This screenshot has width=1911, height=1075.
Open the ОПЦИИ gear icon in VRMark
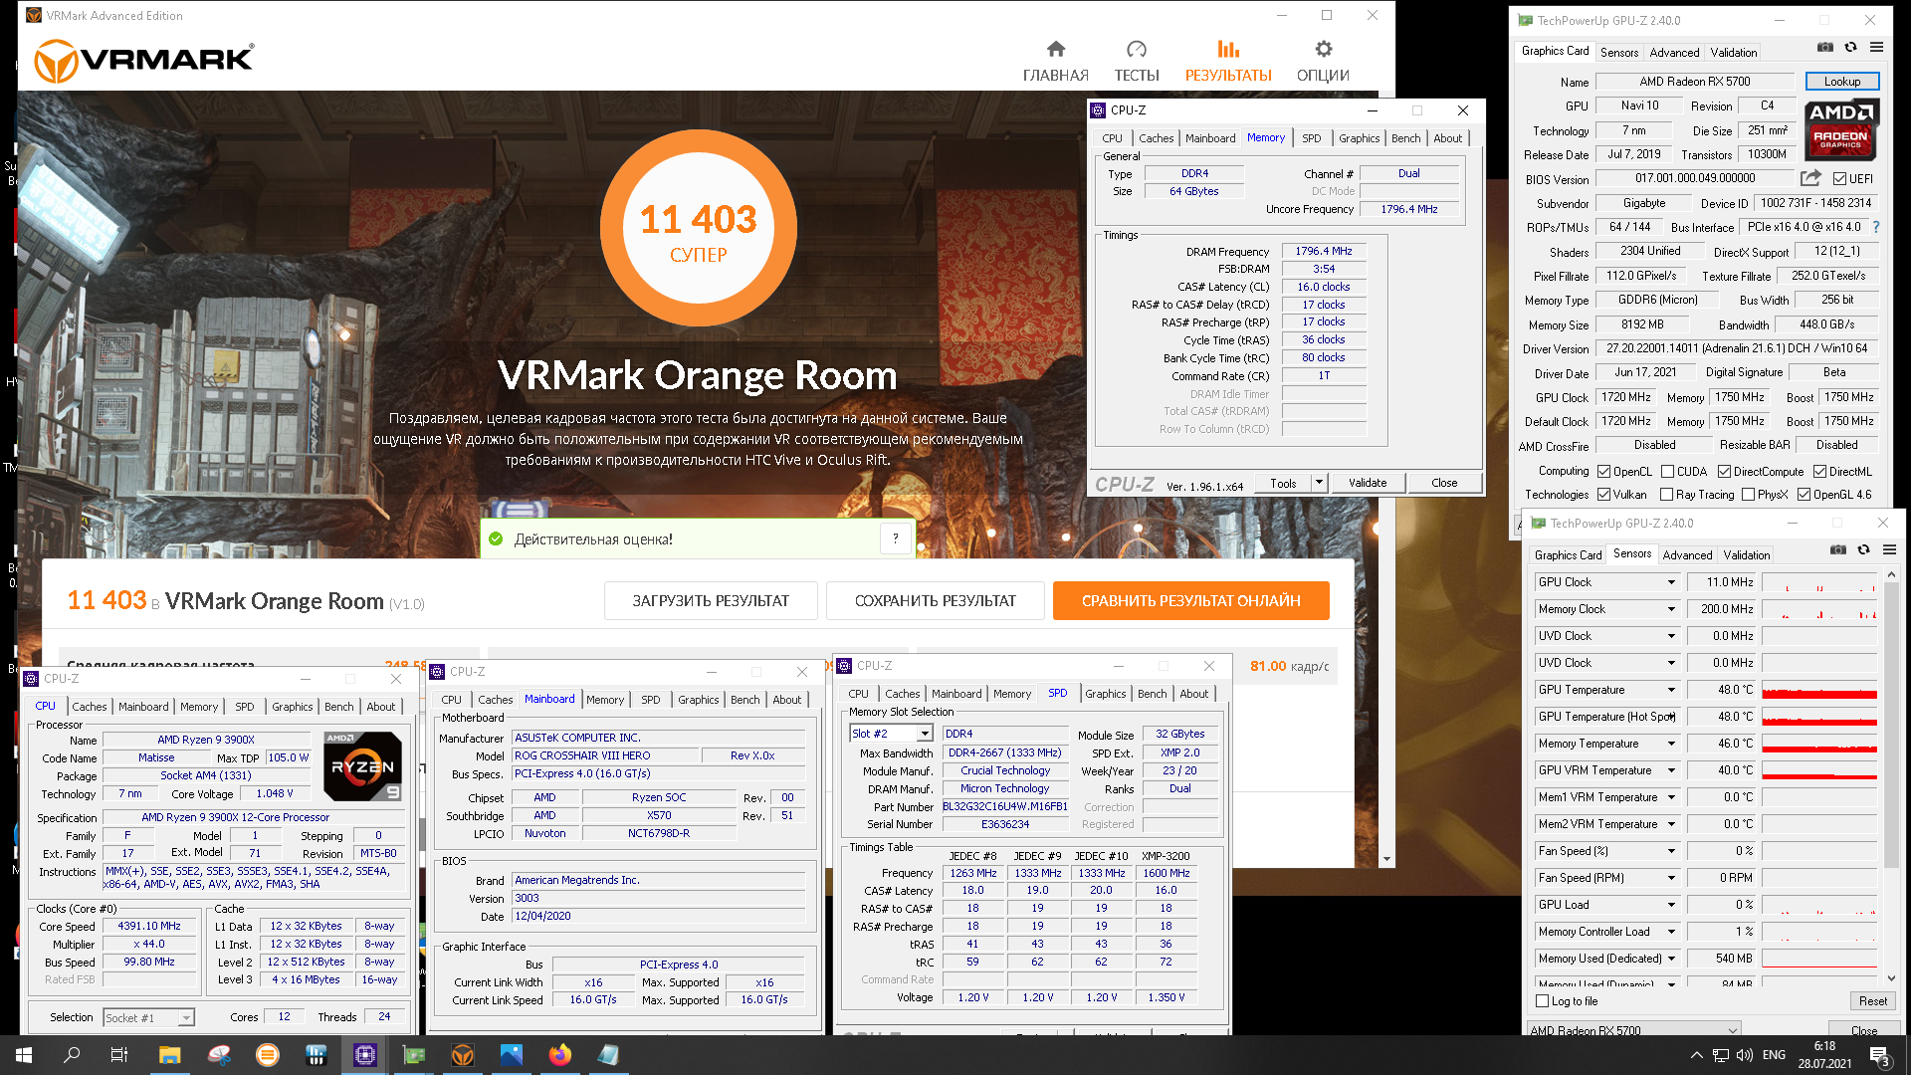1323,49
